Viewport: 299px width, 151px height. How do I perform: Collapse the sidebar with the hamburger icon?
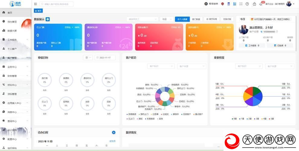(x=35, y=4)
